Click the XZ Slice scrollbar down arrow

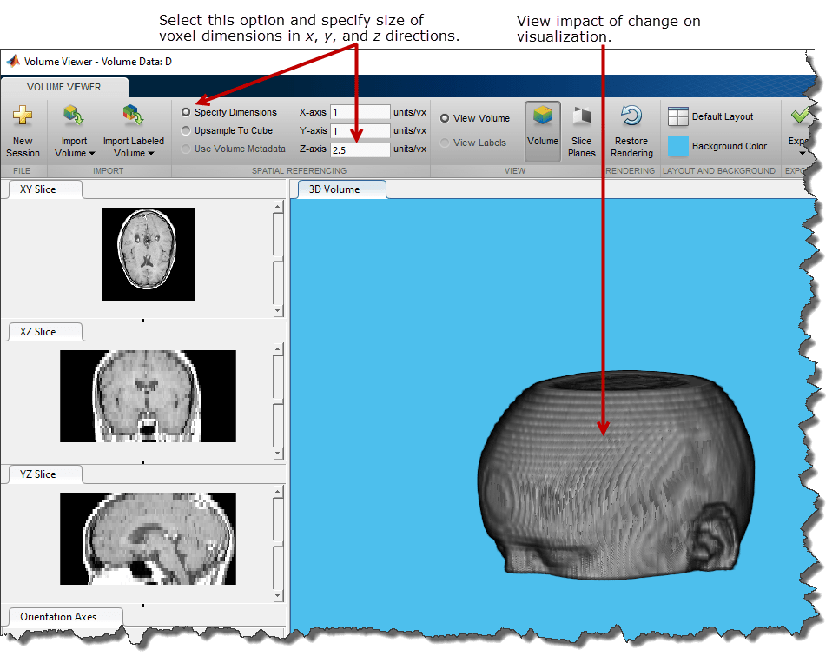click(x=277, y=453)
